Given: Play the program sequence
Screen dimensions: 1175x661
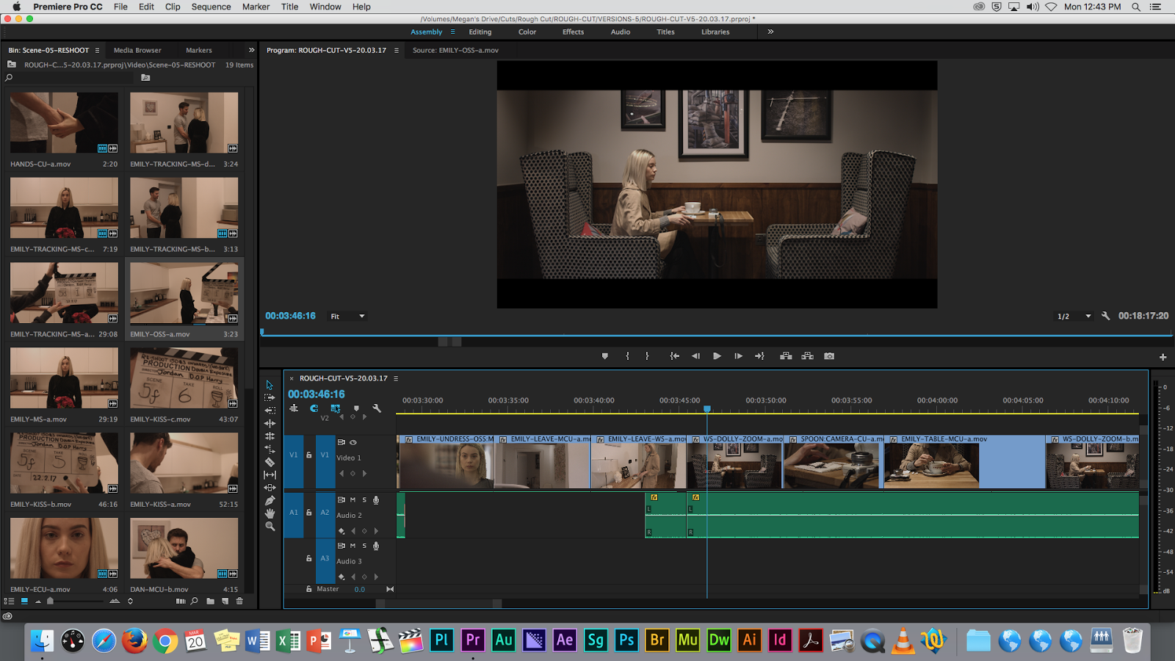Looking at the screenshot, I should [717, 356].
